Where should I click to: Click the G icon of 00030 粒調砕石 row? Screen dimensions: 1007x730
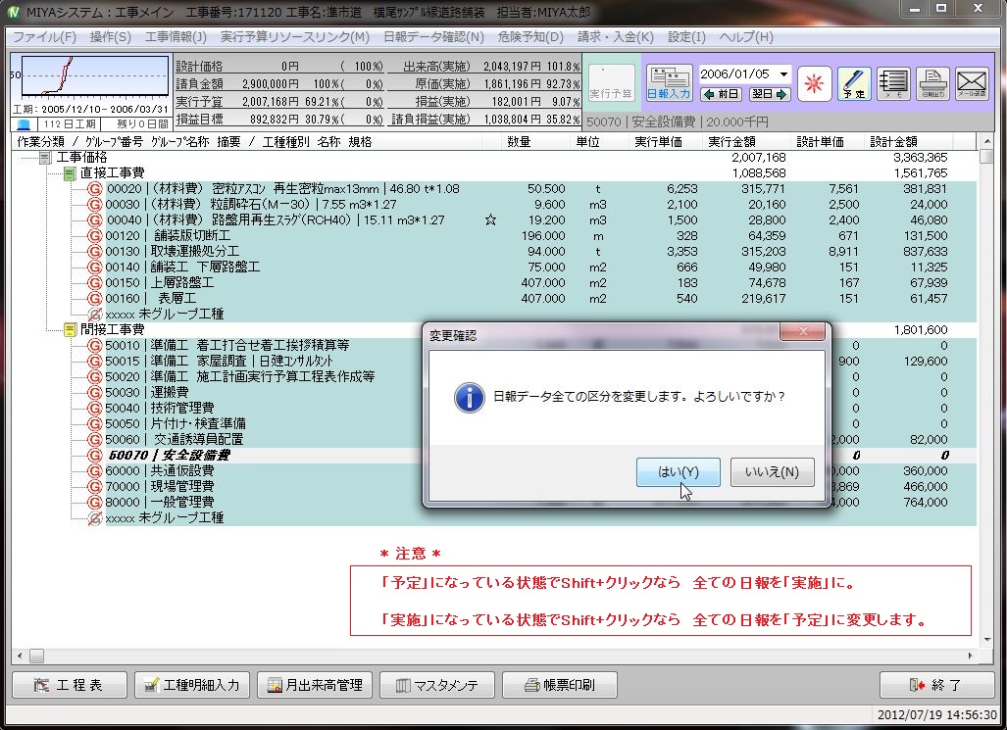pyautogui.click(x=94, y=204)
